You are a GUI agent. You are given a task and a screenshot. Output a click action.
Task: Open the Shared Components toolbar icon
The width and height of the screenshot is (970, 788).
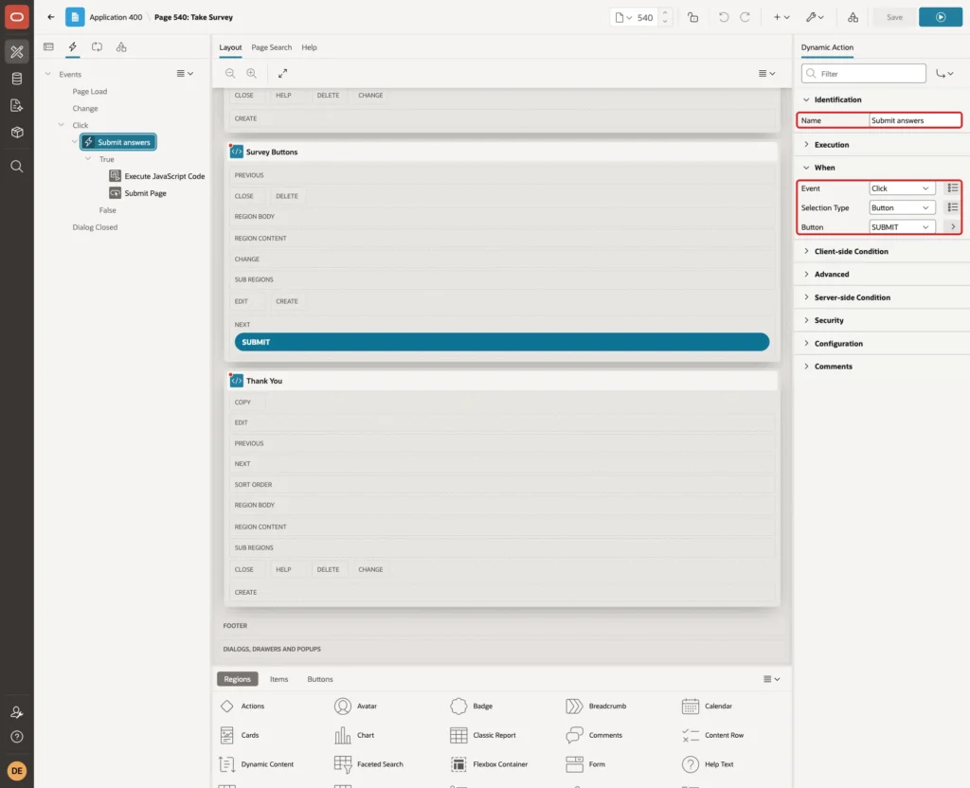(853, 17)
